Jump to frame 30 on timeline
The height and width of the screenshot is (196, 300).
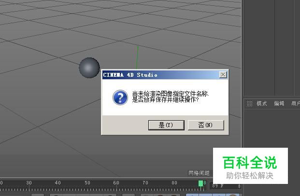pos(29,183)
